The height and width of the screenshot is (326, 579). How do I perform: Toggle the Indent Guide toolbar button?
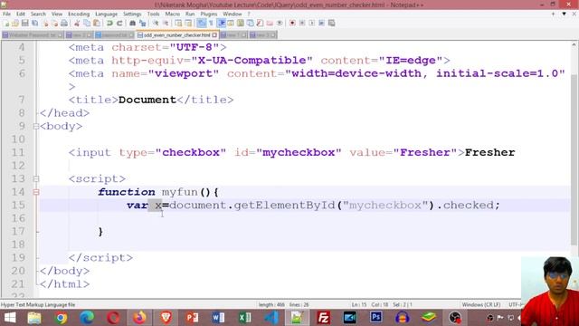click(x=222, y=23)
